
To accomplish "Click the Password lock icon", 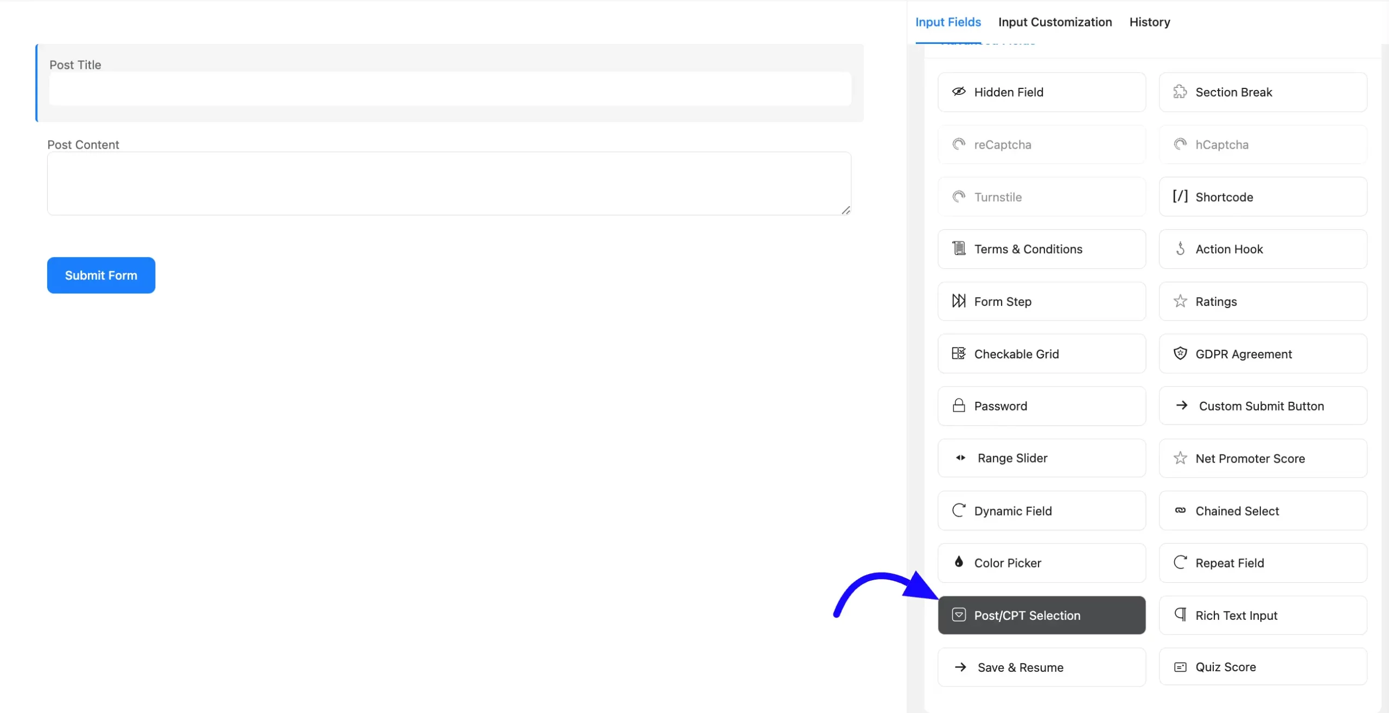I will (x=959, y=406).
